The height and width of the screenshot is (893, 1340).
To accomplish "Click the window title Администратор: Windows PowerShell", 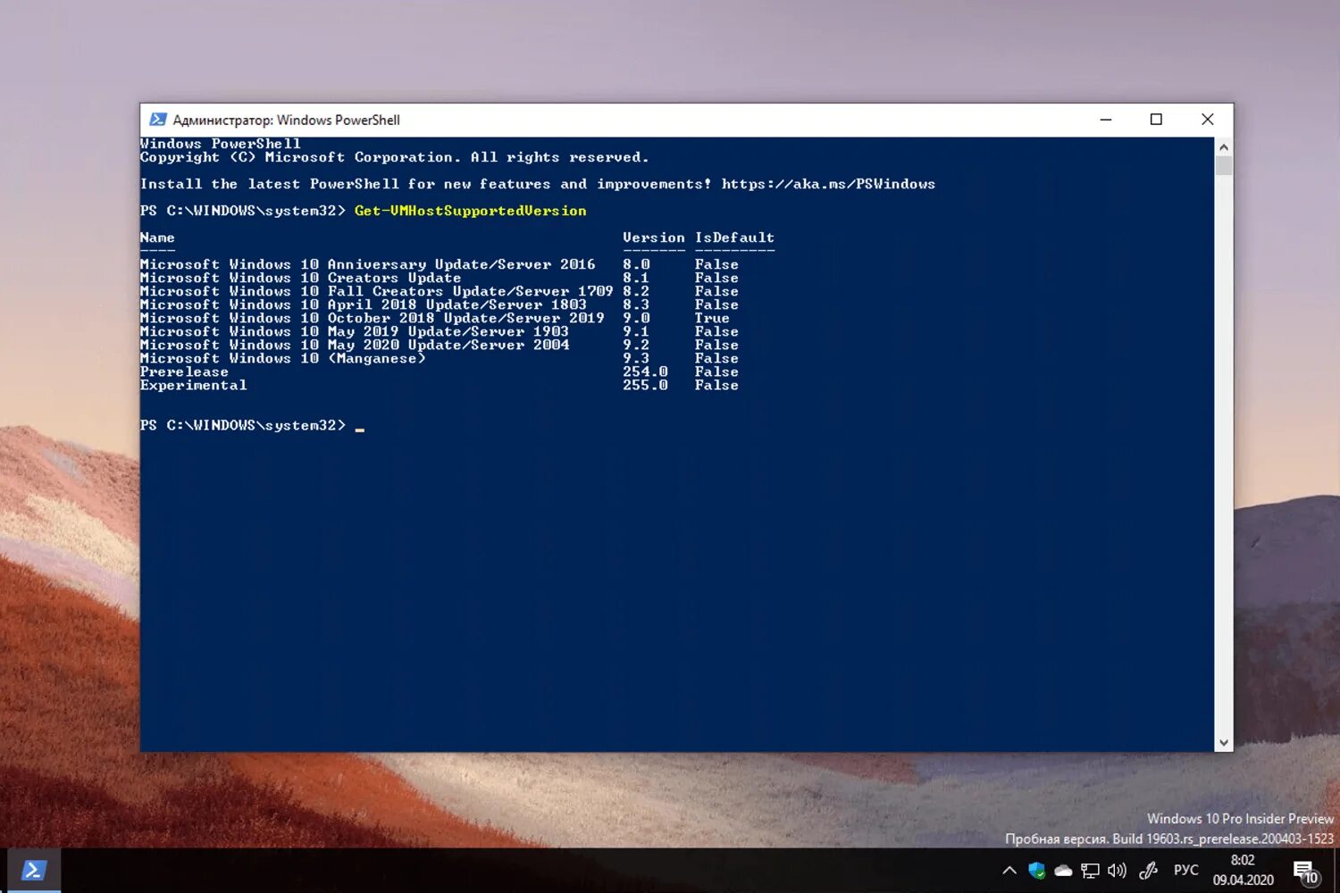I will pos(286,120).
